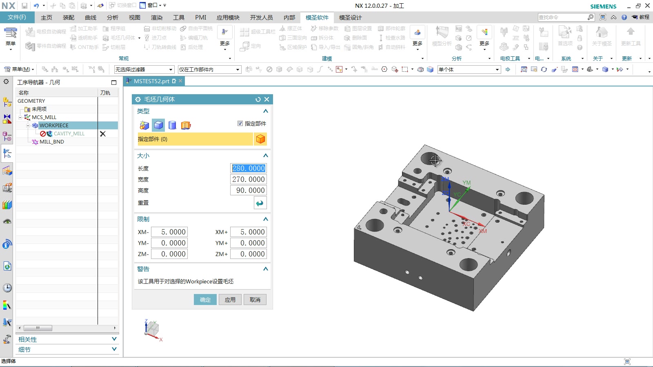Click the fit view icon in toolbar
The height and width of the screenshot is (367, 653).
point(524,69)
